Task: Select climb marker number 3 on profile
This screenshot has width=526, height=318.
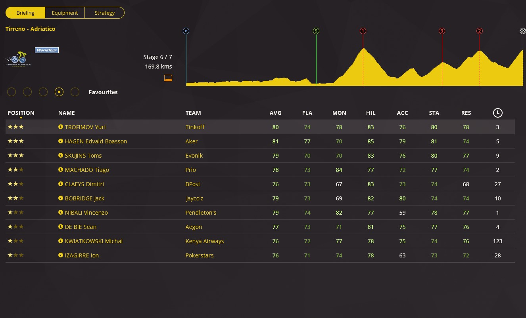Action: pyautogui.click(x=442, y=31)
